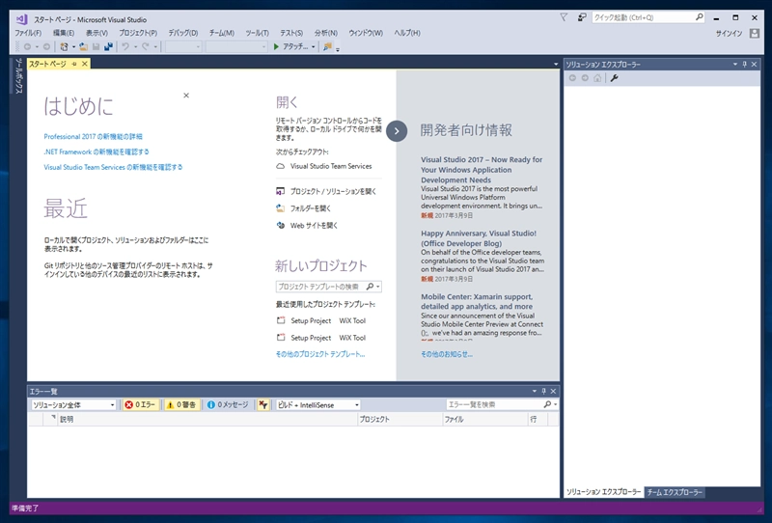
Task: Click the circular arrow to collapse the news panel
Action: (x=397, y=131)
